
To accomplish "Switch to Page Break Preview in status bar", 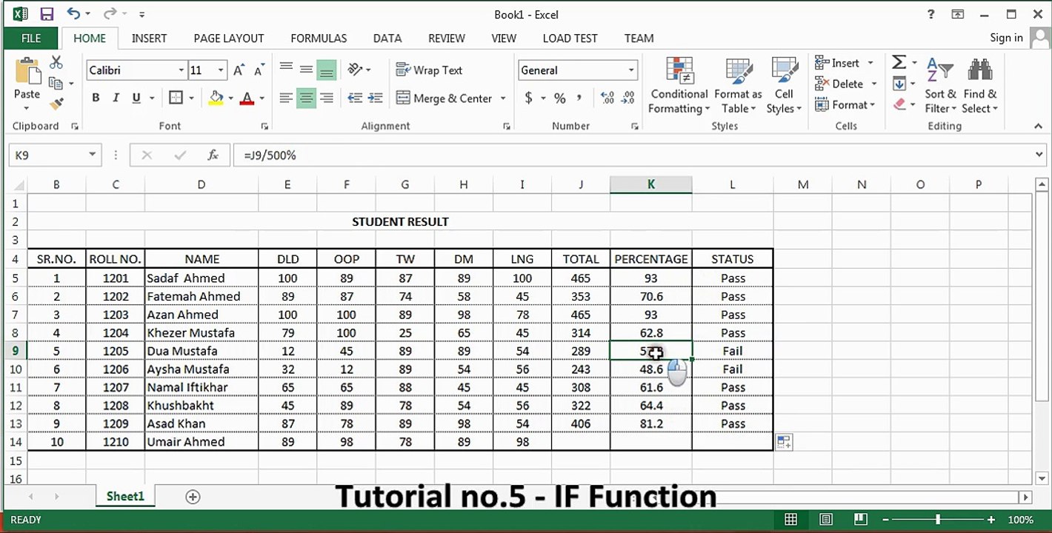I will (x=860, y=520).
